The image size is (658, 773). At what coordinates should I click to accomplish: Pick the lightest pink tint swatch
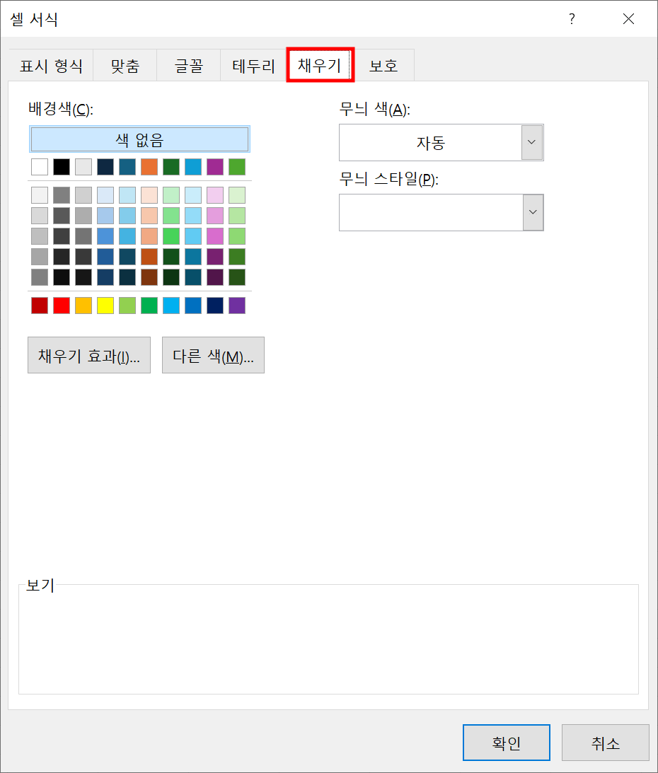click(x=215, y=195)
